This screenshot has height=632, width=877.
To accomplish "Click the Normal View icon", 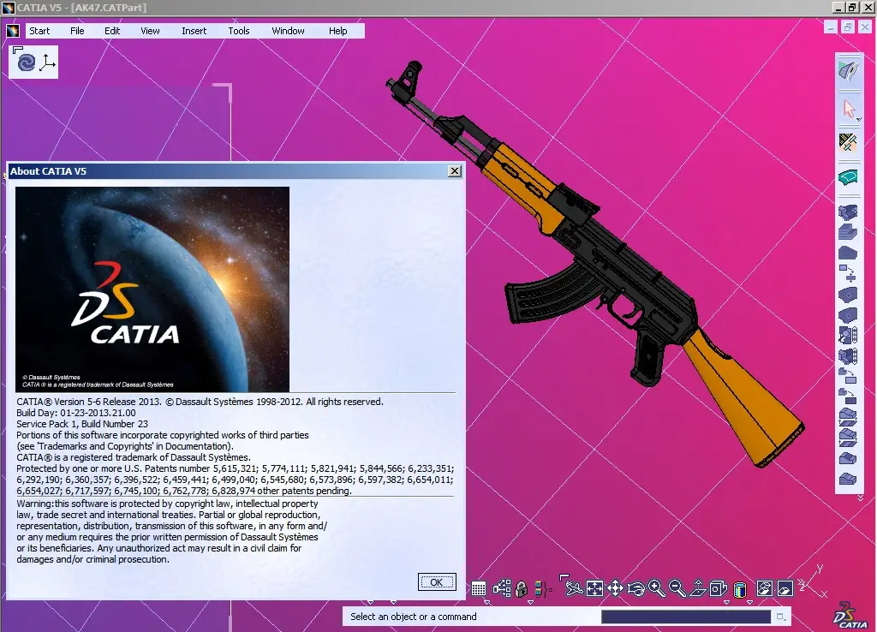I will [x=698, y=588].
